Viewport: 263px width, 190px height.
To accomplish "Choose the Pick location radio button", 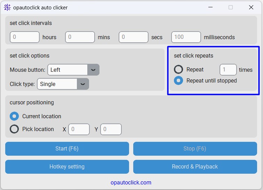I will point(14,129).
